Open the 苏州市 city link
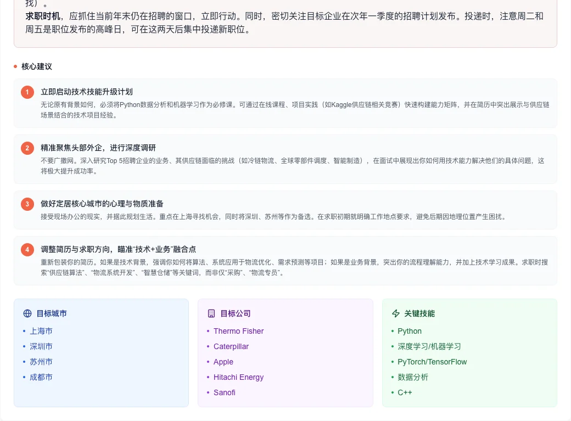The width and height of the screenshot is (571, 421). coord(41,362)
